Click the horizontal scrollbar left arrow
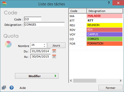124x92 pixels. click(x=71, y=80)
